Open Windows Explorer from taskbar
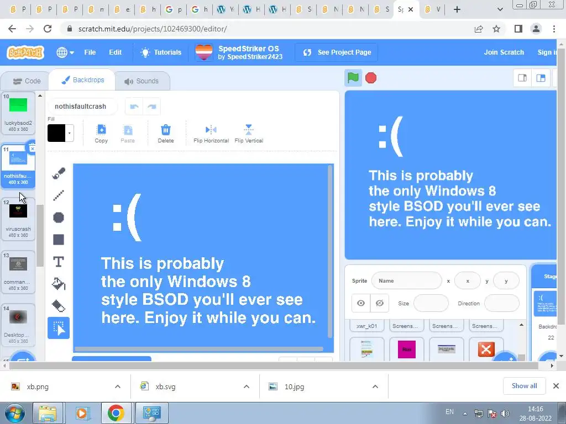Image resolution: width=566 pixels, height=424 pixels. [48, 413]
